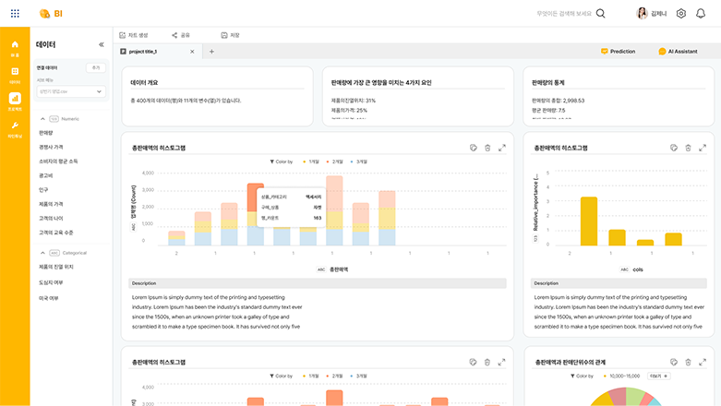Open the notifications bell

click(701, 13)
